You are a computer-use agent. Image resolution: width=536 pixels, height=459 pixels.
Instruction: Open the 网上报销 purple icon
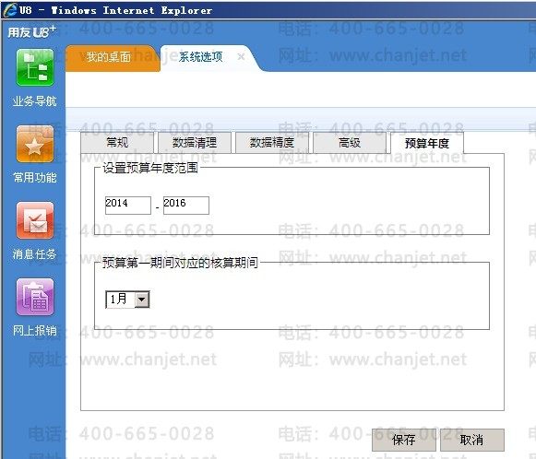pos(35,297)
